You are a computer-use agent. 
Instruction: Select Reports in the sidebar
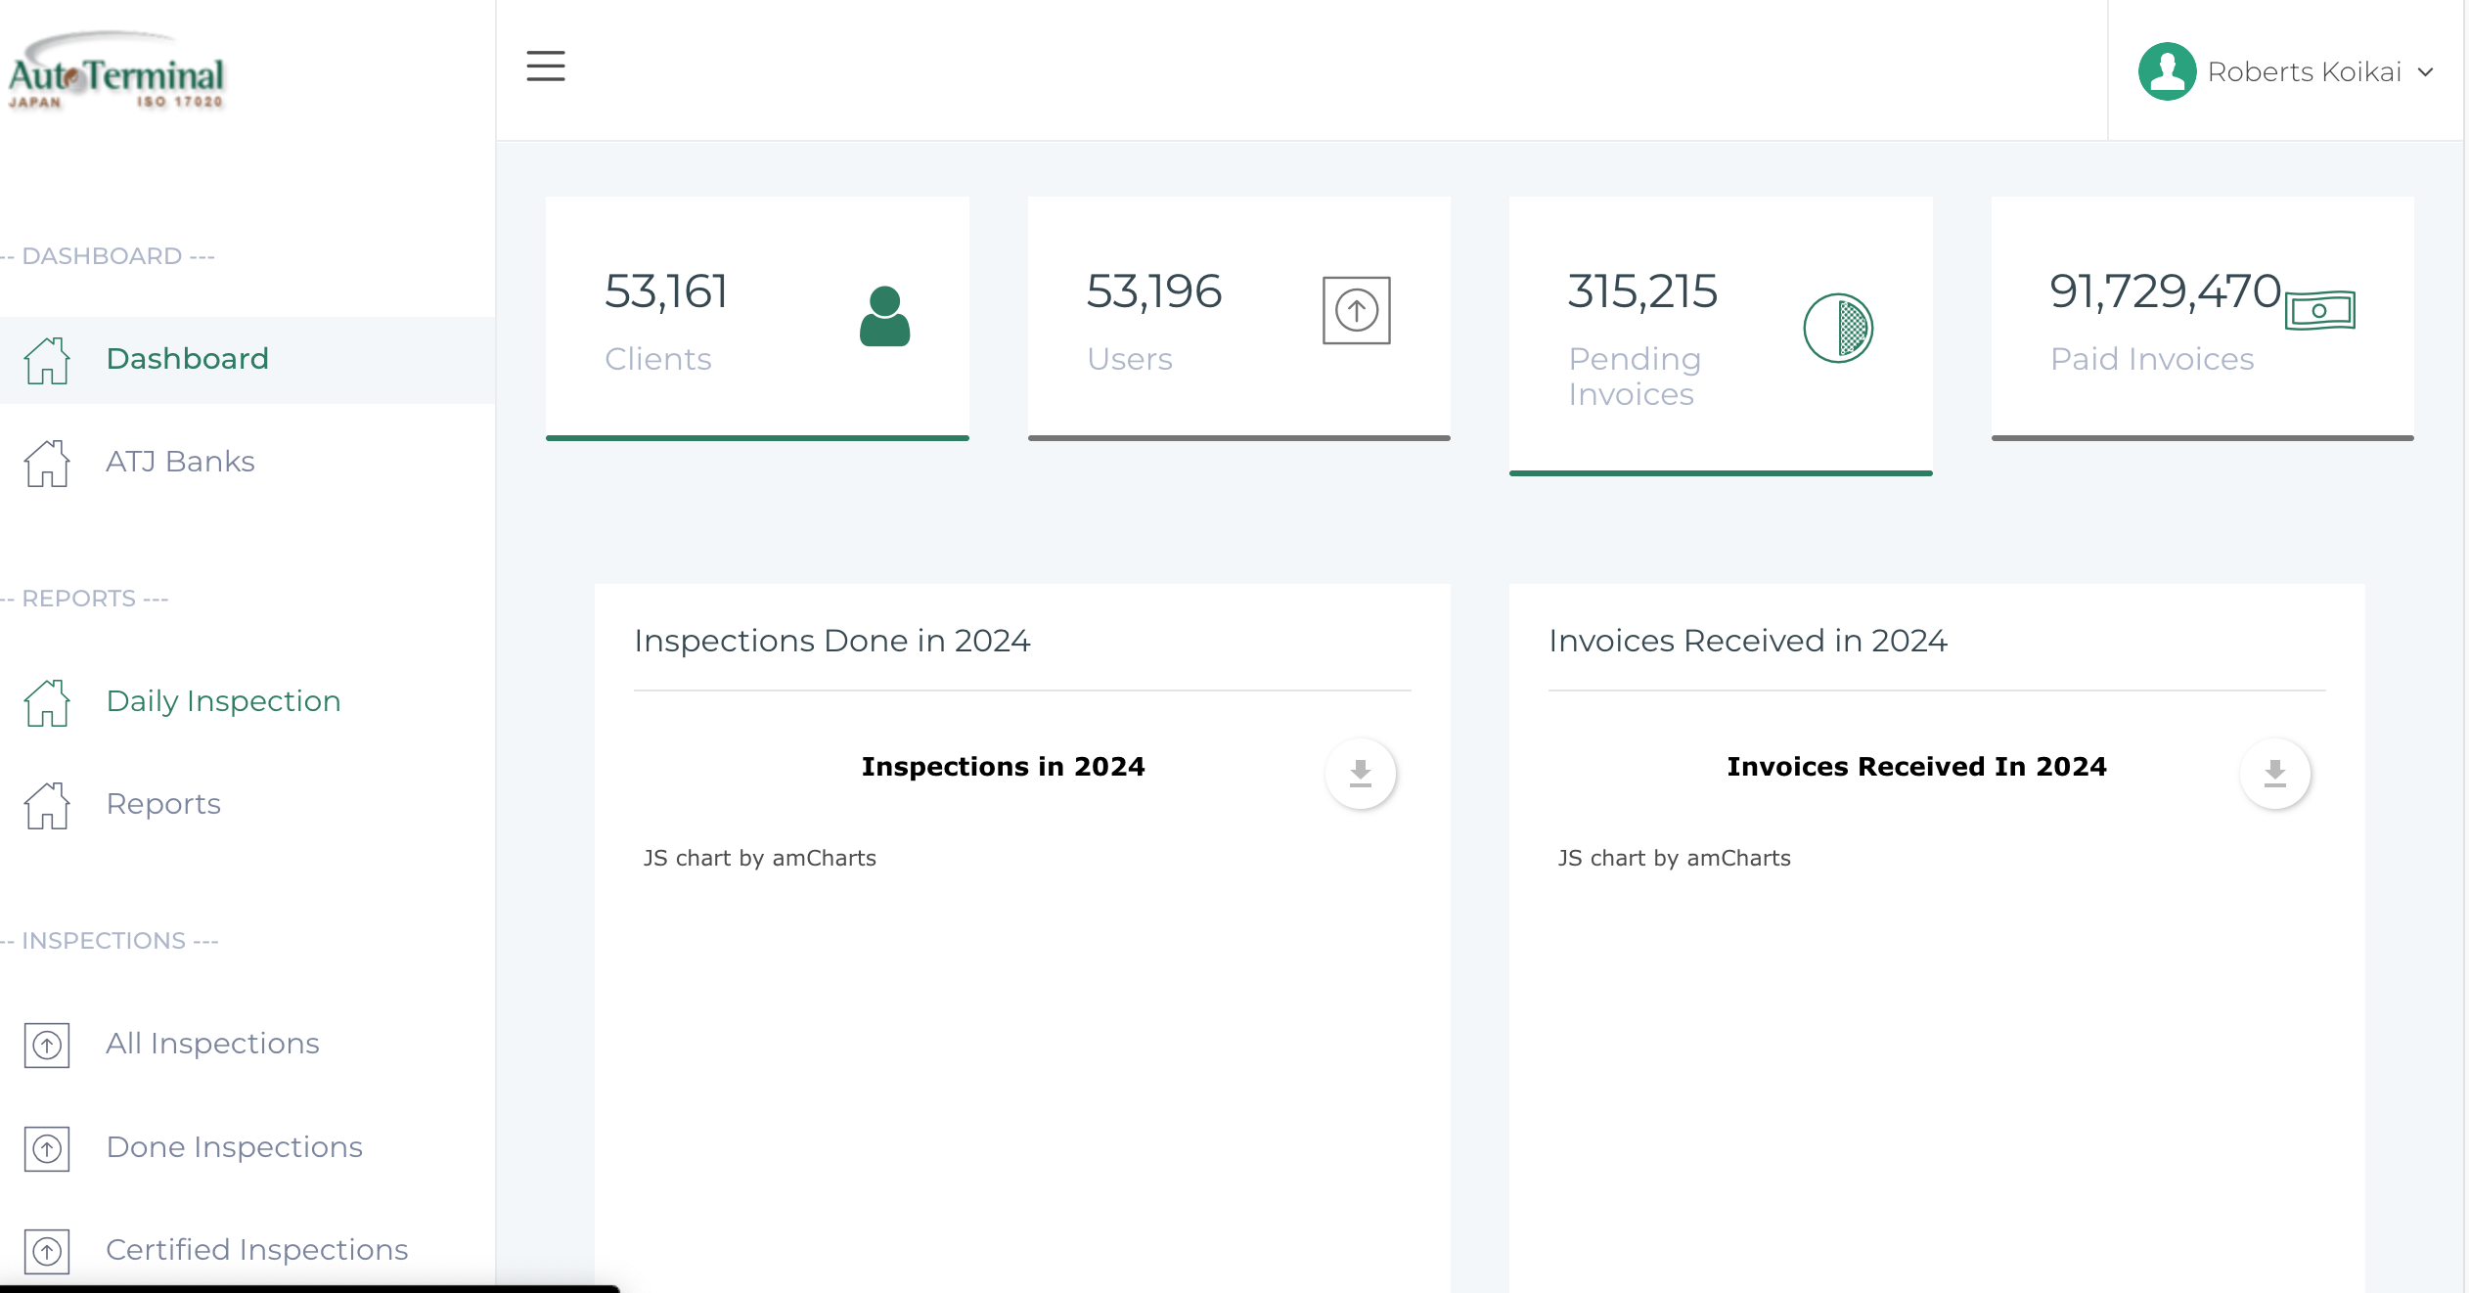point(163,804)
